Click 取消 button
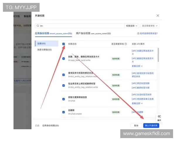Image resolution: width=176 pixels, height=141 pixels. (x=136, y=125)
